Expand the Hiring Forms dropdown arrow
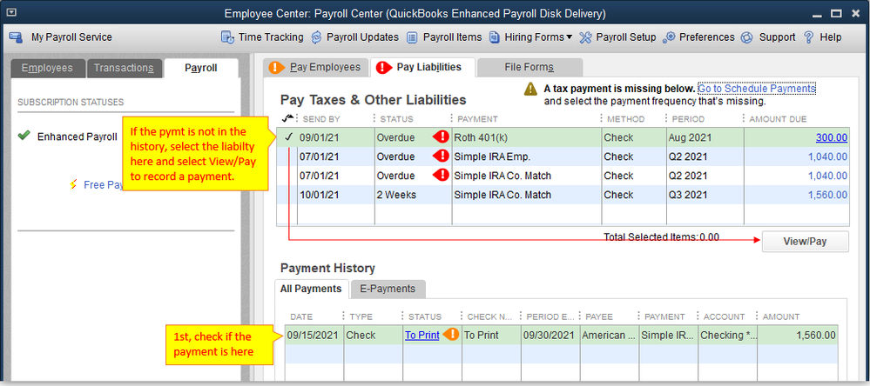 click(570, 37)
